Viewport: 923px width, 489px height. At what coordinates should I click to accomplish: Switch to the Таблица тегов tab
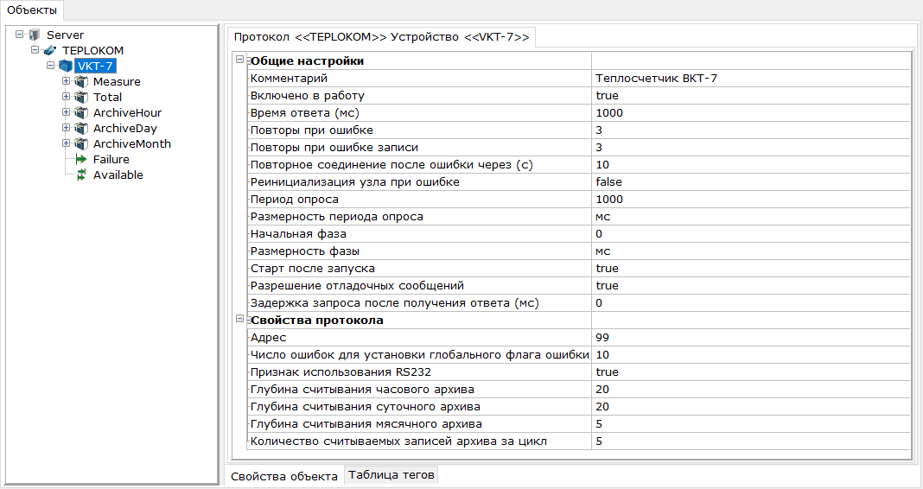click(x=391, y=474)
